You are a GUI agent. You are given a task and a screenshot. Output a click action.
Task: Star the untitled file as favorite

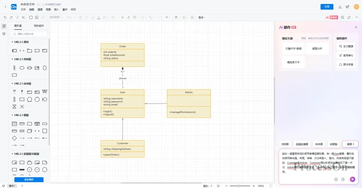38,4
